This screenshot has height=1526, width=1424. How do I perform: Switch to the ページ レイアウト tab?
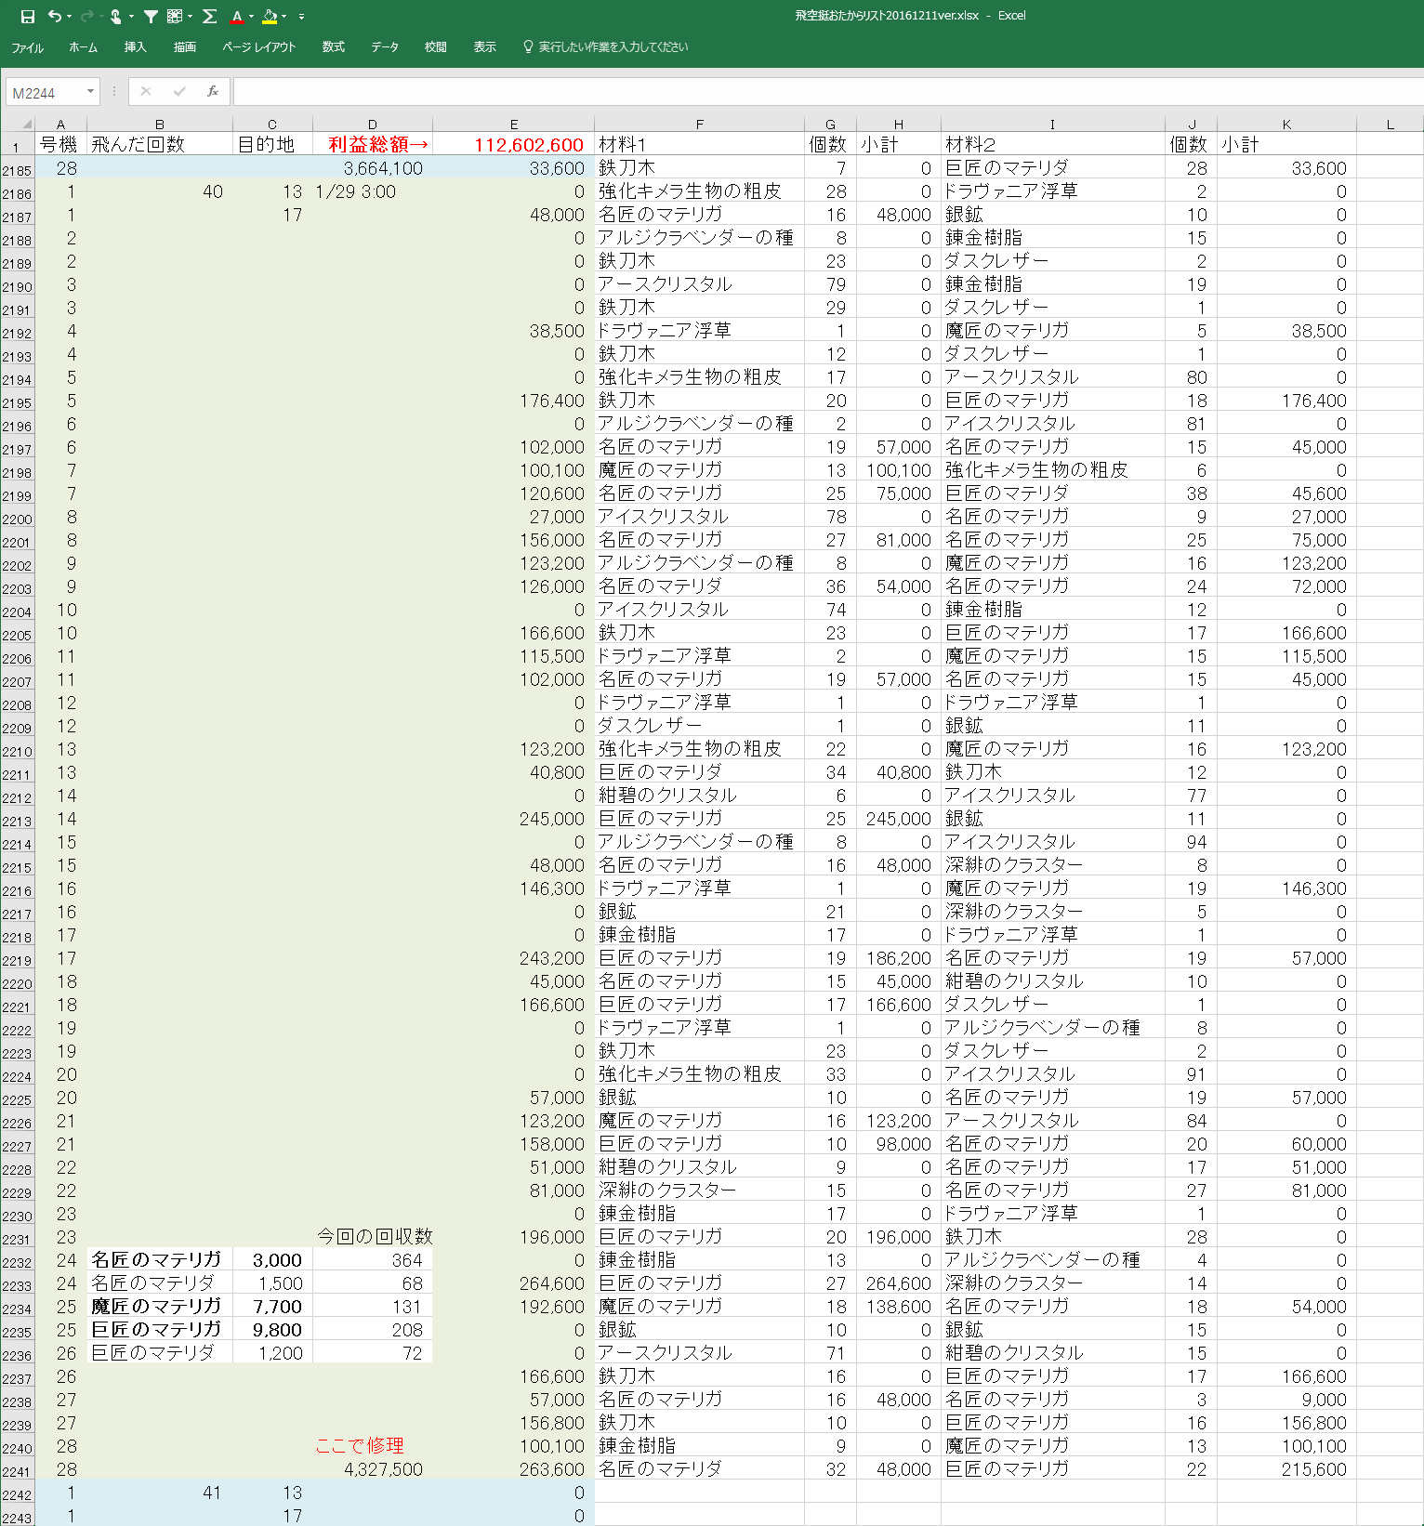pos(258,47)
